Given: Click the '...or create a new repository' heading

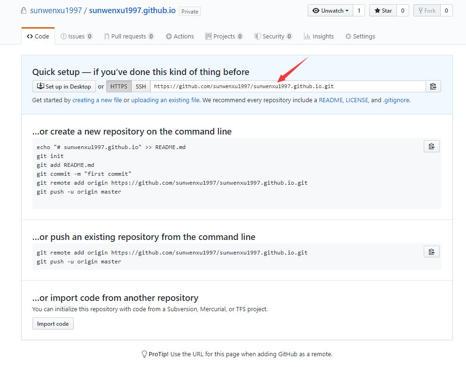Looking at the screenshot, I should coord(132,131).
